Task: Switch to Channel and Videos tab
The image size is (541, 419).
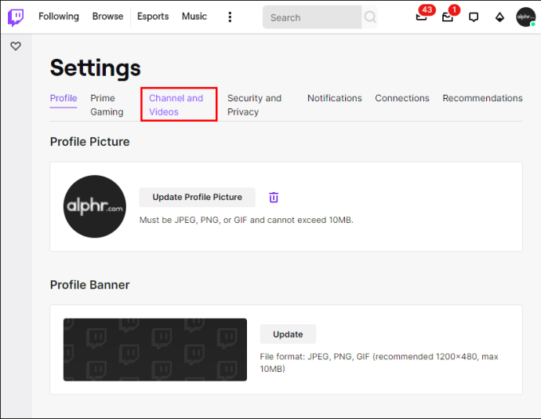Action: (x=176, y=105)
